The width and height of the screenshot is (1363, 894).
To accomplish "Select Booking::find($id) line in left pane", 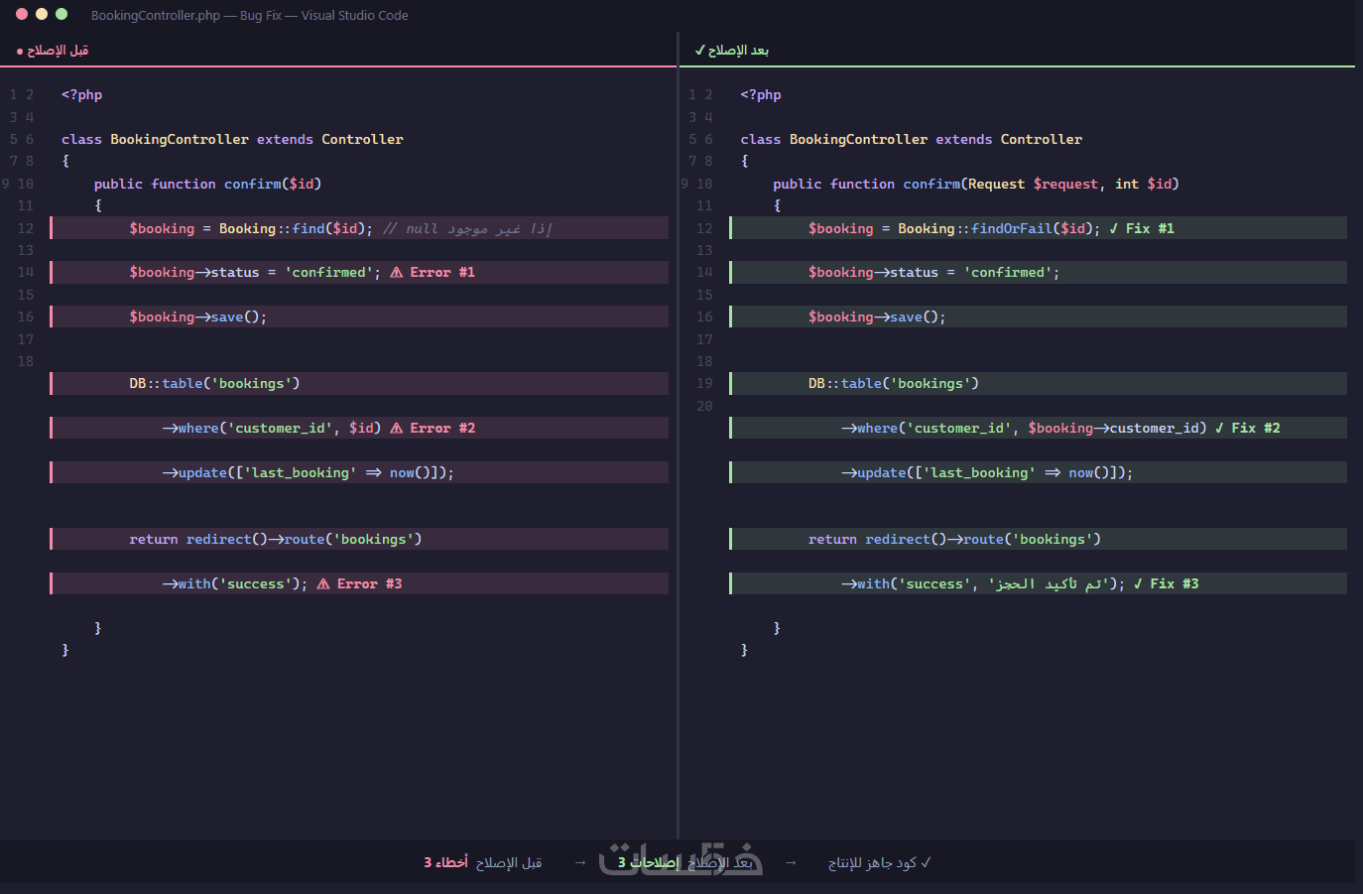I will coord(359,228).
